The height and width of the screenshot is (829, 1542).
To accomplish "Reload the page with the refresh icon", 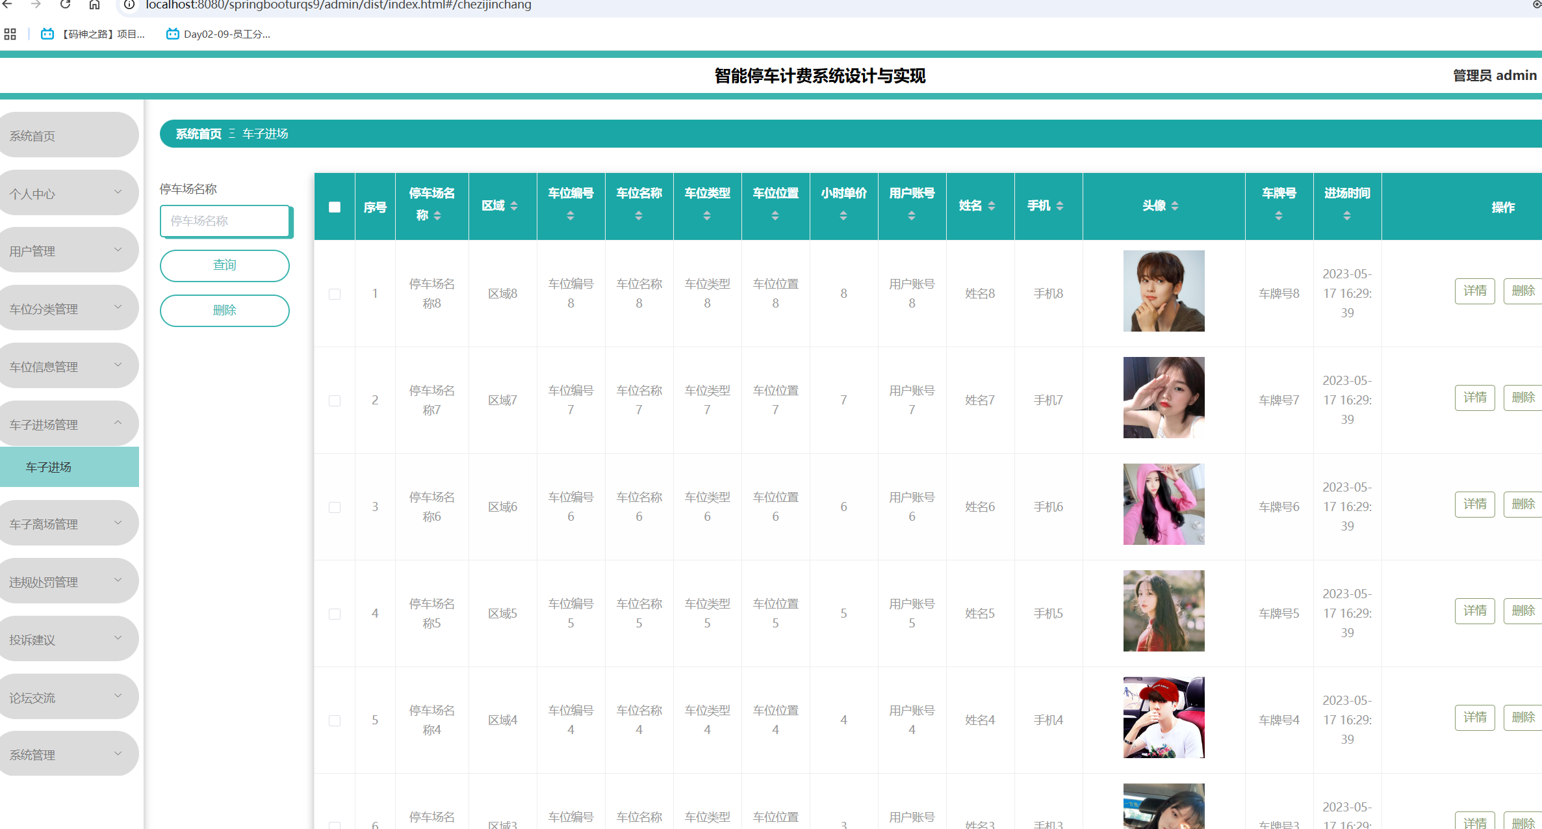I will [x=65, y=5].
